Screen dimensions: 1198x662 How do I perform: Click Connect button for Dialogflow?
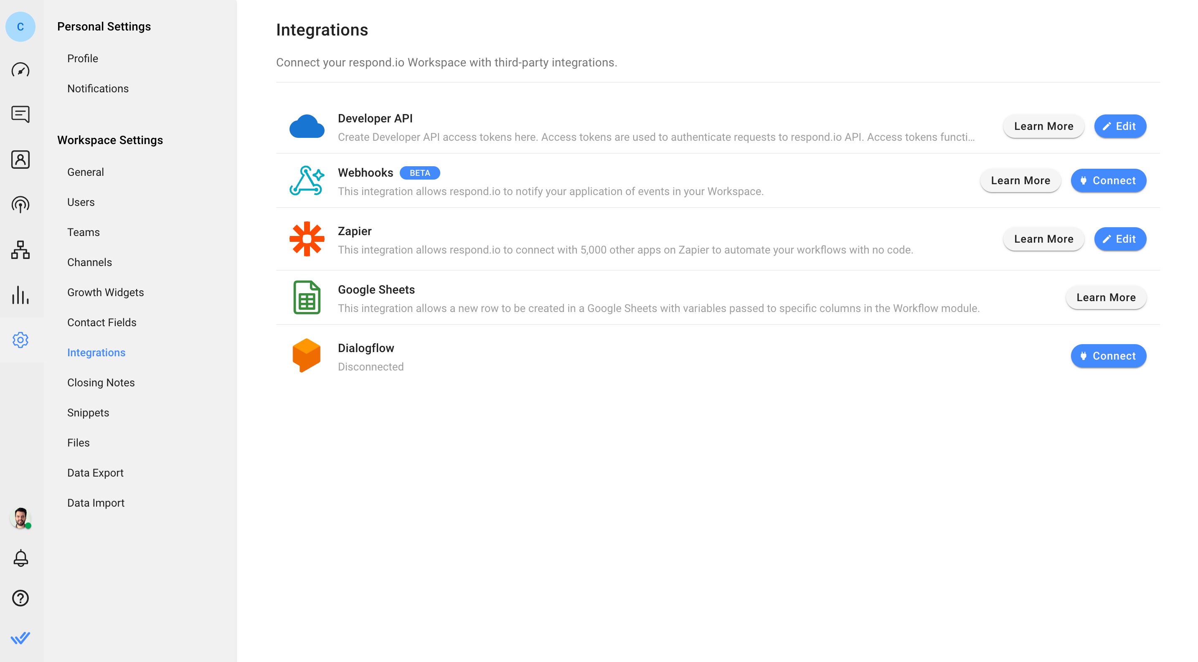click(1108, 355)
